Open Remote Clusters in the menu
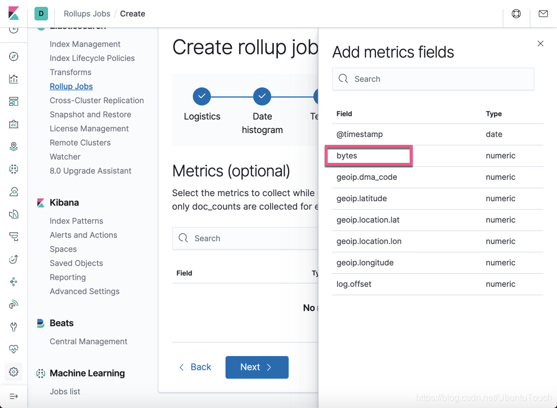 coord(80,143)
